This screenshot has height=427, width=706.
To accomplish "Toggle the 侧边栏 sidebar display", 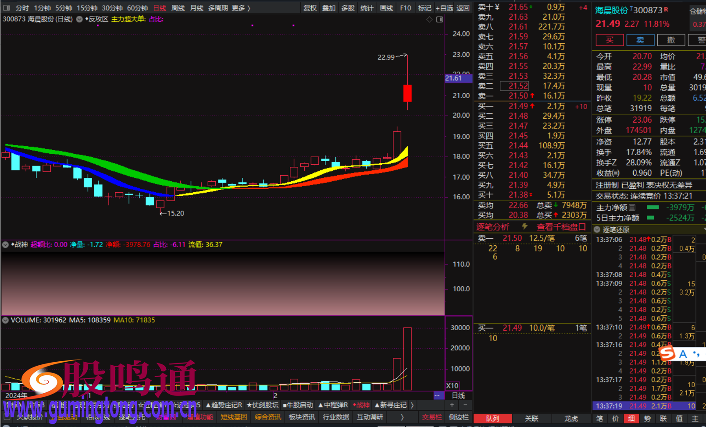I will click(x=458, y=417).
